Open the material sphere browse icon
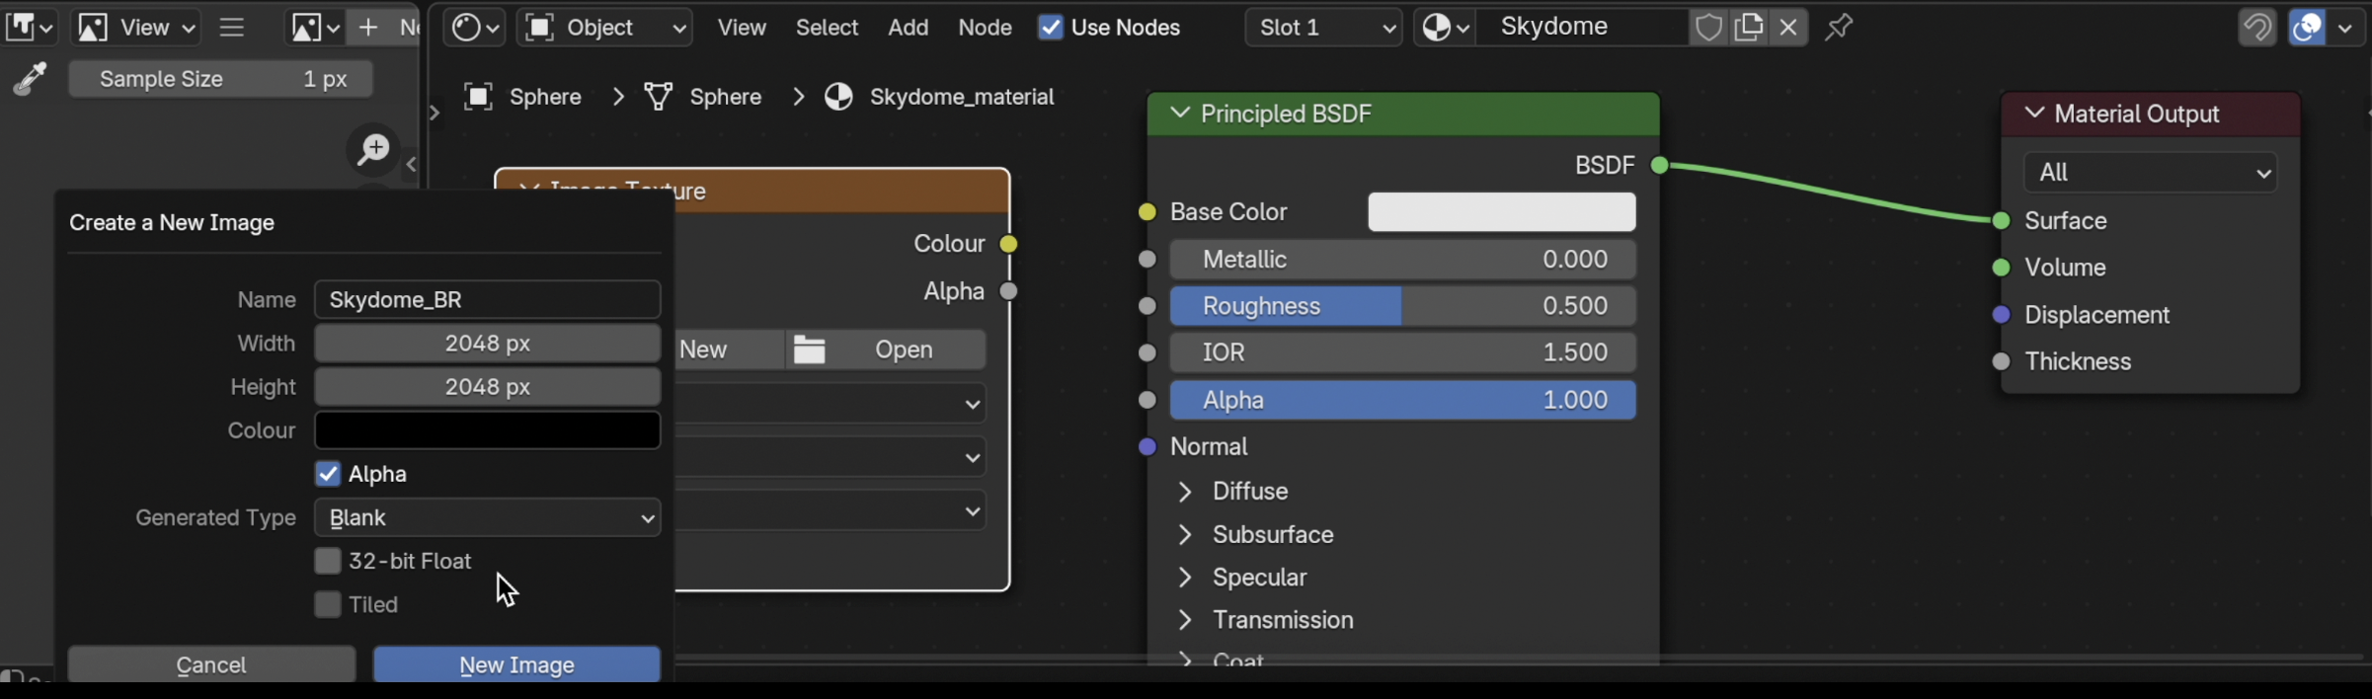The height and width of the screenshot is (699, 2372). (1445, 28)
